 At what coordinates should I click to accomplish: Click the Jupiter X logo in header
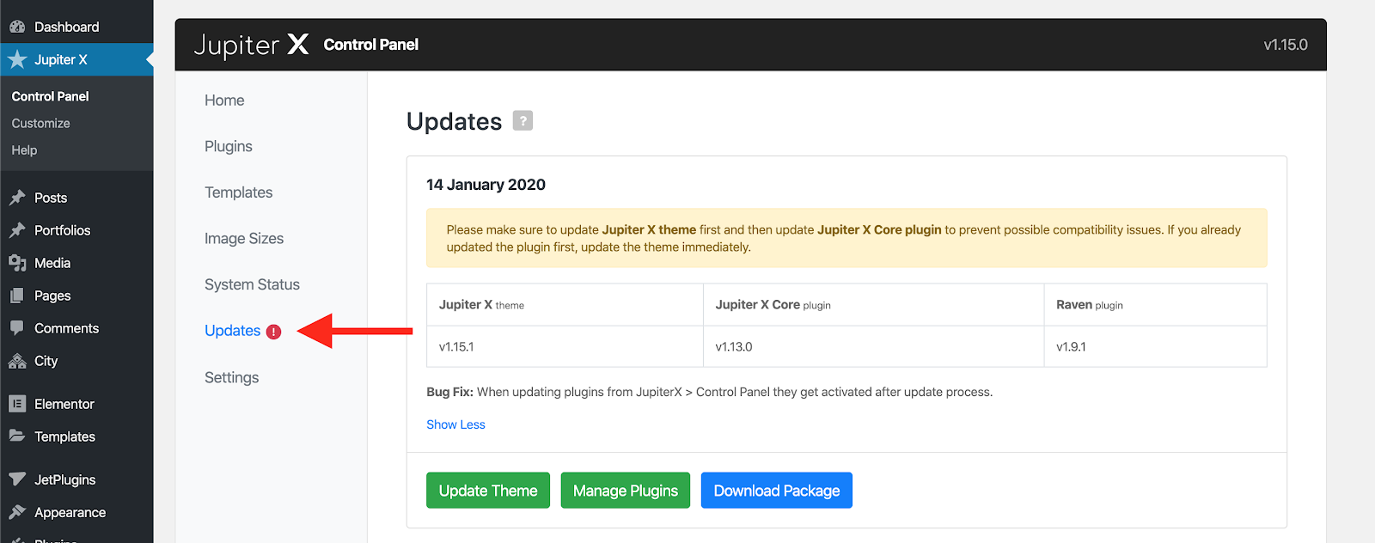(x=251, y=45)
